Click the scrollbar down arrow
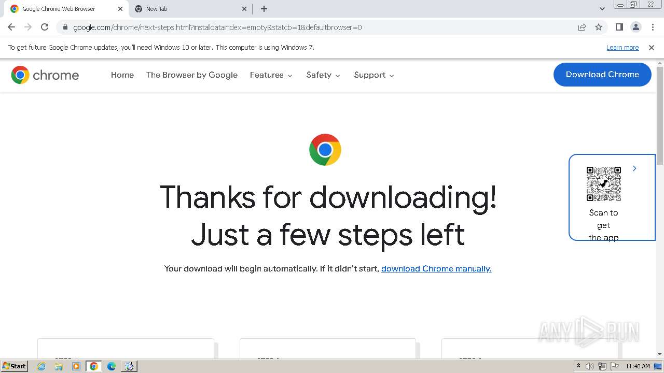 tap(660, 354)
